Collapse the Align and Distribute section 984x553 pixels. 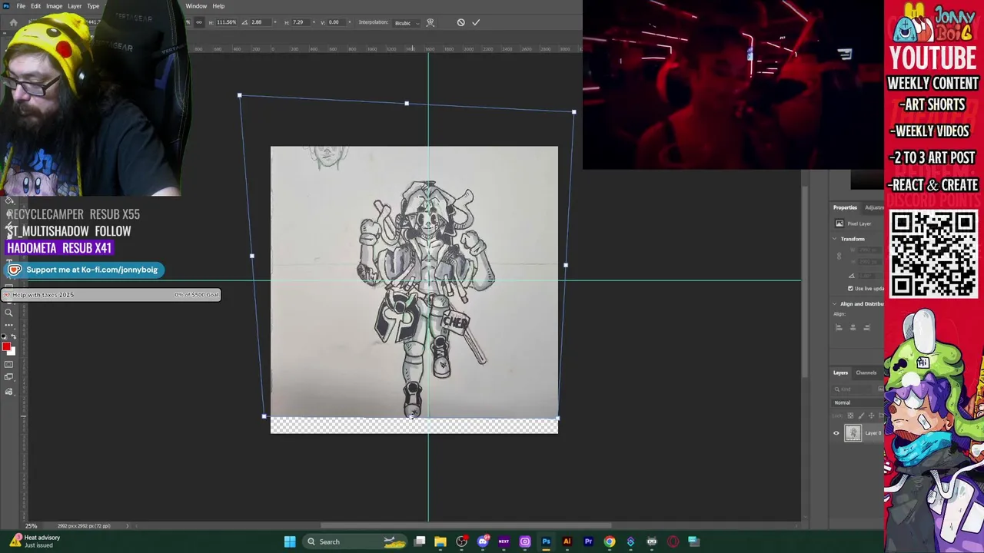point(836,304)
